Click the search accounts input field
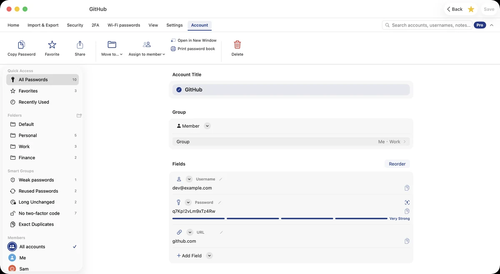This screenshot has width=500, height=274. [427, 25]
